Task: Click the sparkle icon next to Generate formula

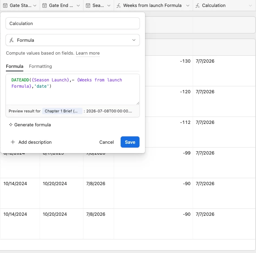Action: pyautogui.click(x=11, y=125)
